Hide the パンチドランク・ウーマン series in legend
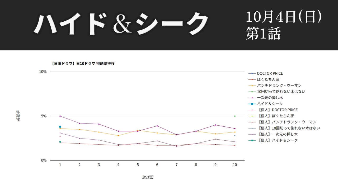 (275, 85)
